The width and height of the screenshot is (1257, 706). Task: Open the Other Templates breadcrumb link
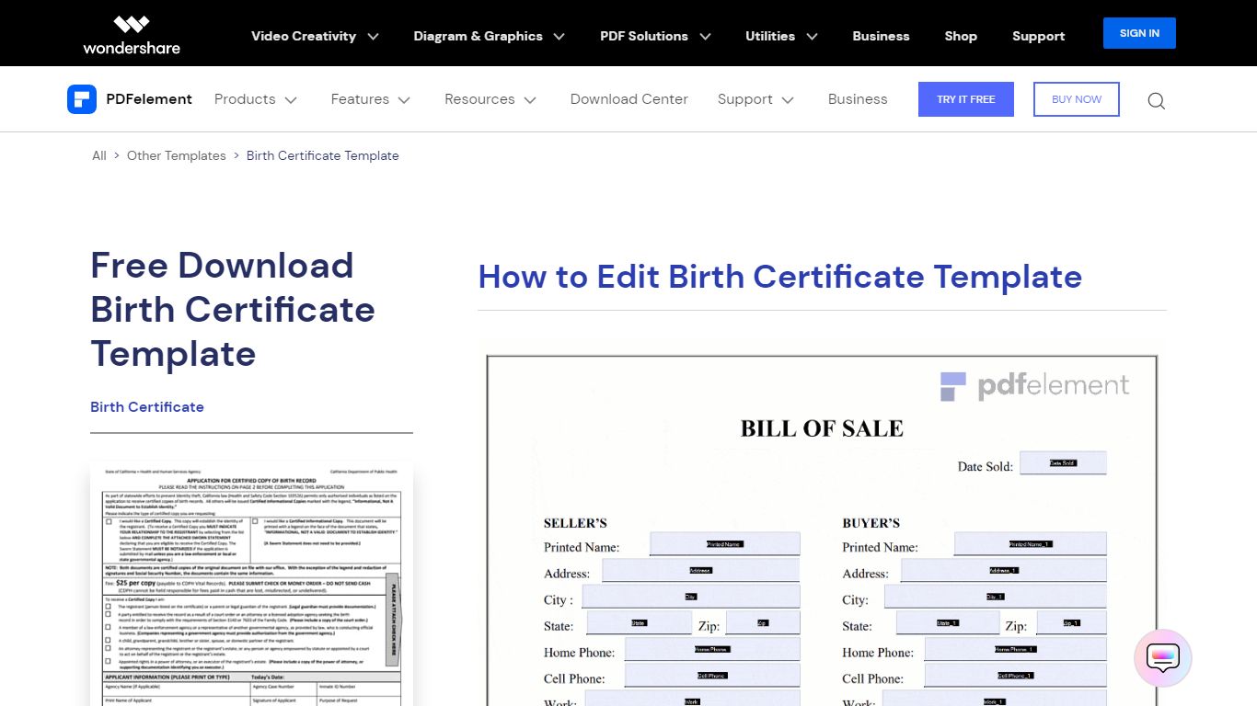tap(177, 155)
